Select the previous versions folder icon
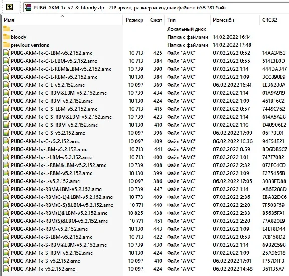 (x=6, y=45)
